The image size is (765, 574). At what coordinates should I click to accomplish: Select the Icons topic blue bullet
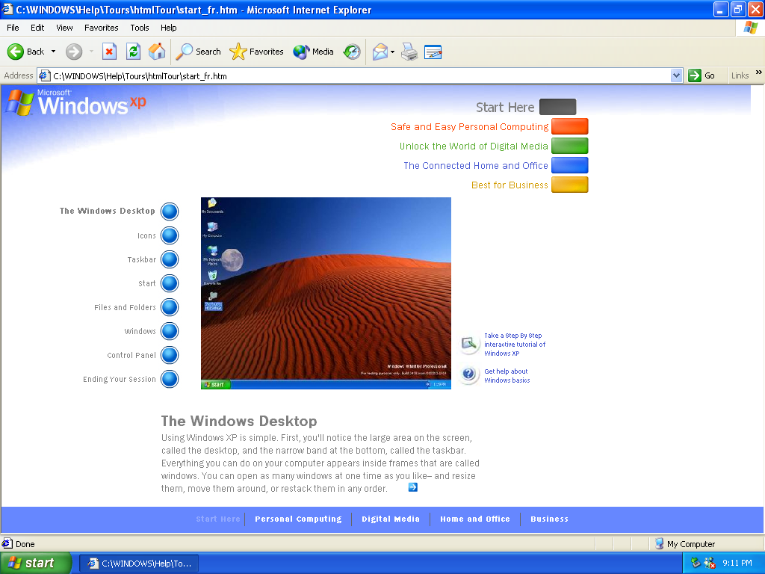pyautogui.click(x=170, y=235)
